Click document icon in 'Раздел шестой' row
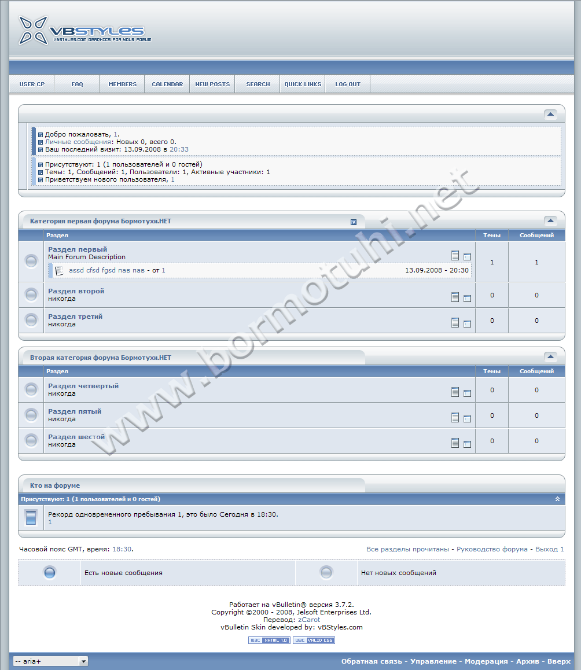 click(x=455, y=443)
